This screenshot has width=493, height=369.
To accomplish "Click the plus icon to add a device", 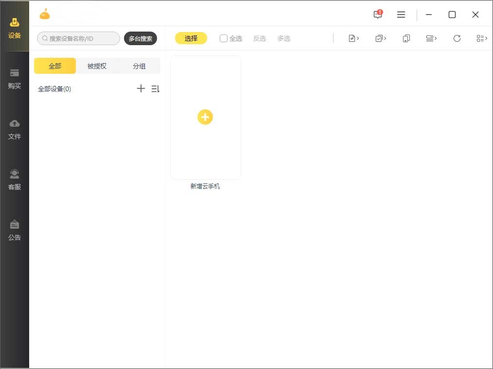I will (x=141, y=88).
